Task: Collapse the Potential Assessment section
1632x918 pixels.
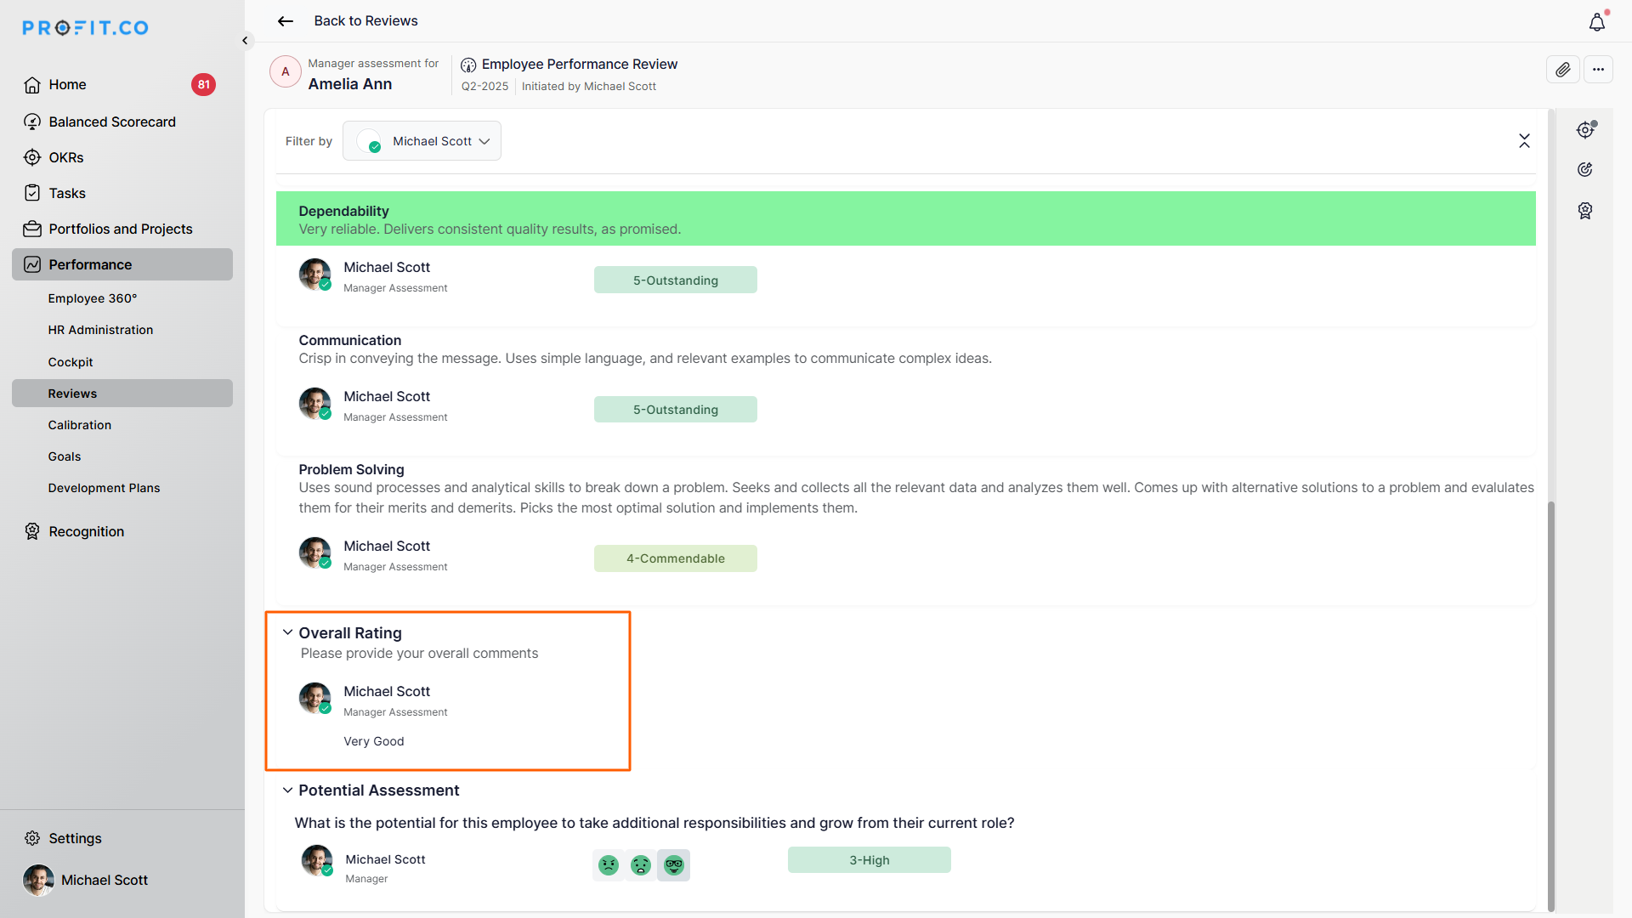Action: click(x=288, y=790)
